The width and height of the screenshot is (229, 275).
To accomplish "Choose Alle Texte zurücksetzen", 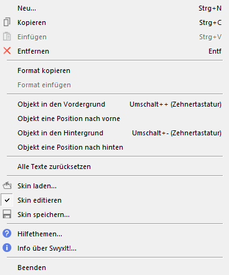I will [x=115, y=166].
